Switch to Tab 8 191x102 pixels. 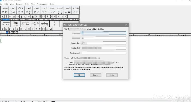tap(65, 20)
